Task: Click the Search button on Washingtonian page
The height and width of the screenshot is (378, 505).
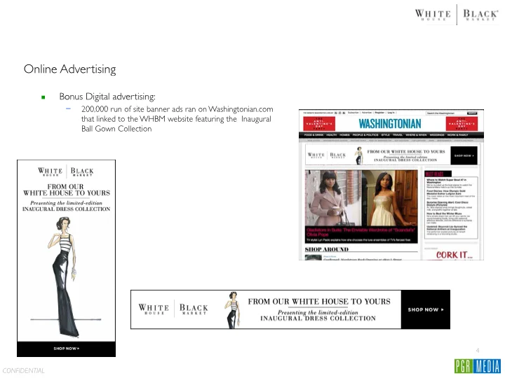Action: (x=472, y=113)
